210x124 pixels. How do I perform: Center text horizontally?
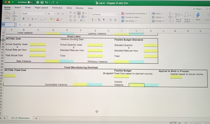tap(75, 17)
